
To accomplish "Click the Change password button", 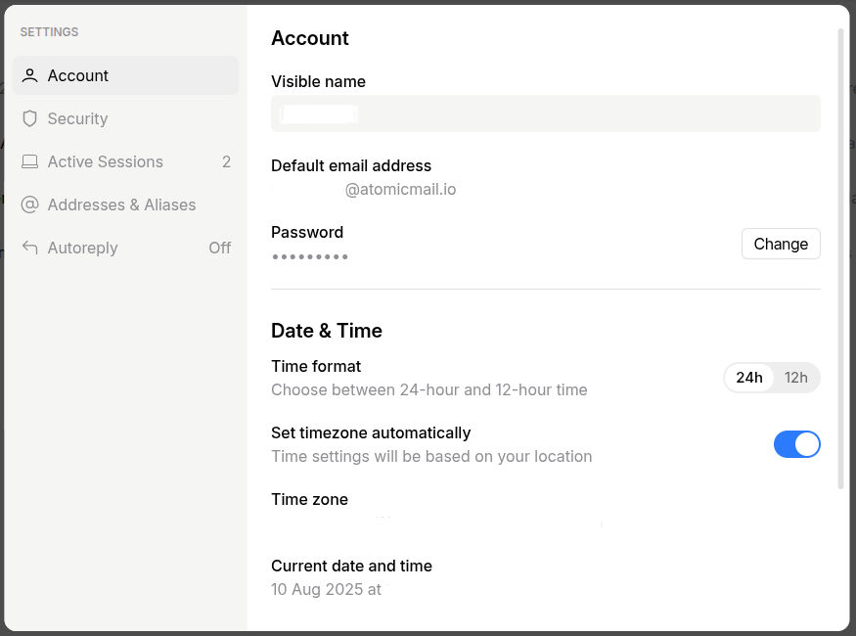I will (781, 244).
